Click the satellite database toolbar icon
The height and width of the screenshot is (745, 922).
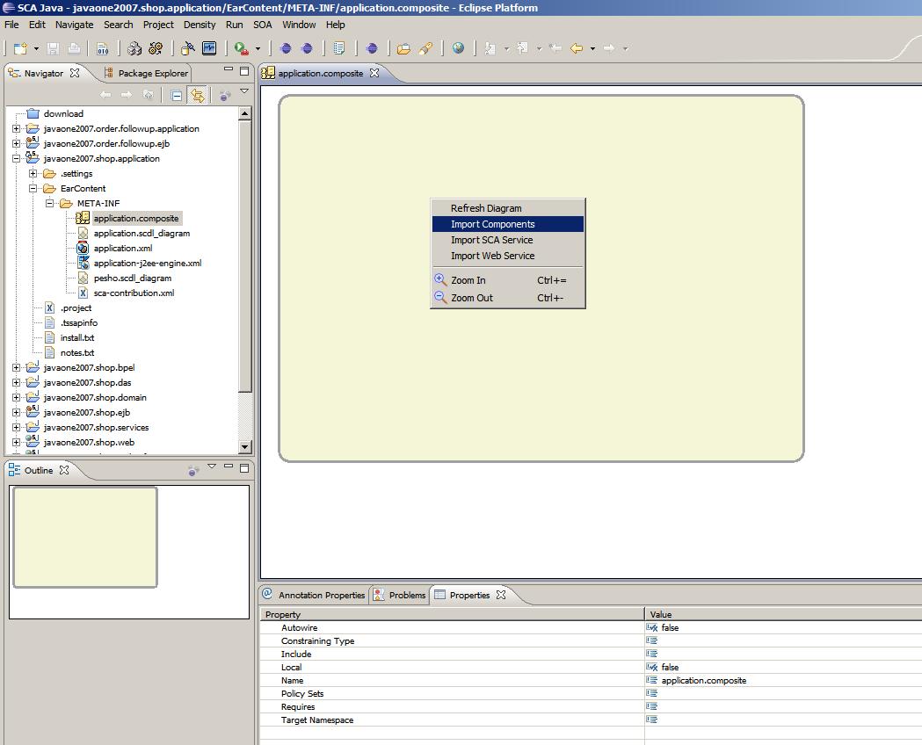click(188, 48)
